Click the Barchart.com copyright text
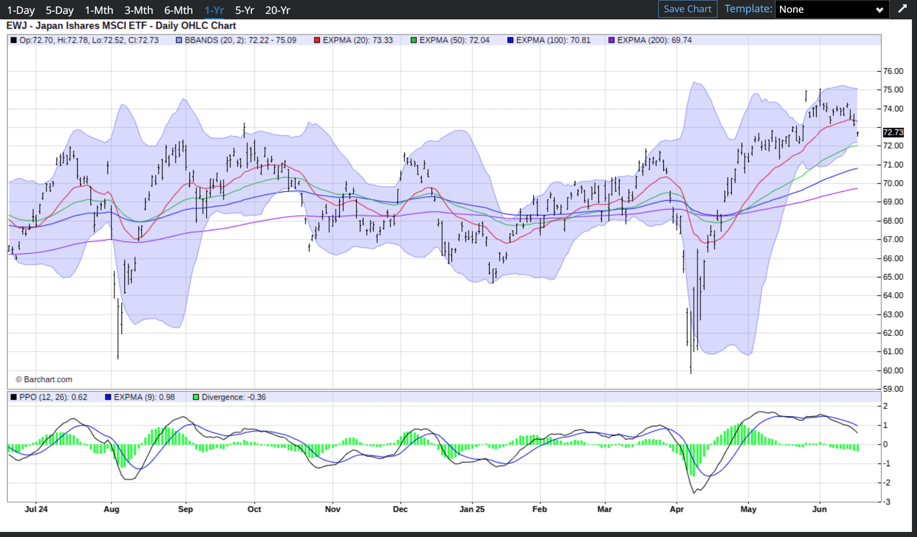The image size is (917, 537). tap(44, 379)
